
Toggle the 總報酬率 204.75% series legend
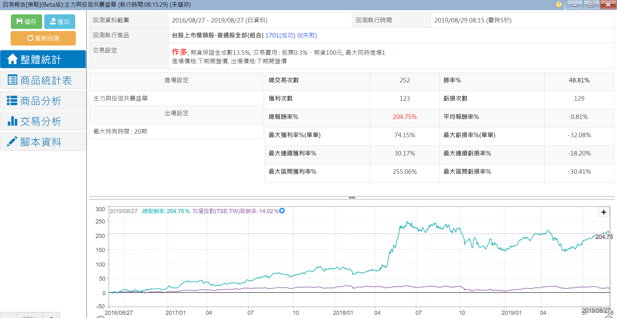coord(166,211)
